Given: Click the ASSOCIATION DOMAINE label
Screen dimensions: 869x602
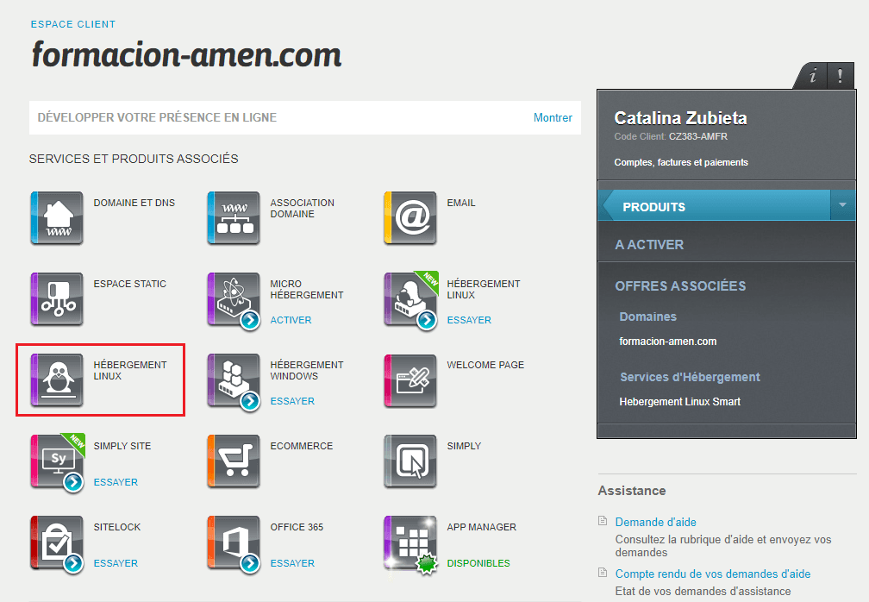Looking at the screenshot, I should (x=302, y=209).
